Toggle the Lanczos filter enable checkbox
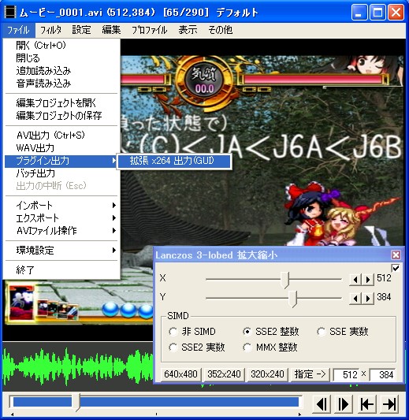Screen dimensions: 409x420 (396, 268)
